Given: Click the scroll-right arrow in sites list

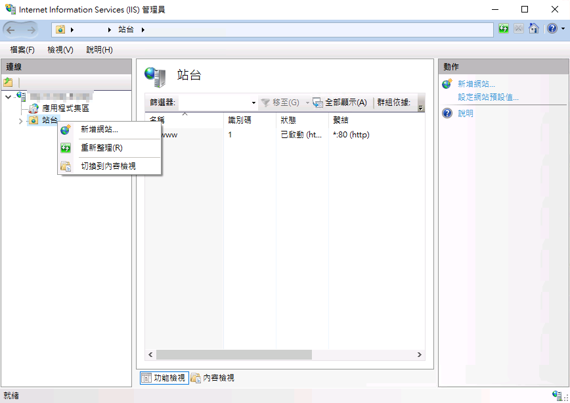Looking at the screenshot, I should (x=419, y=354).
